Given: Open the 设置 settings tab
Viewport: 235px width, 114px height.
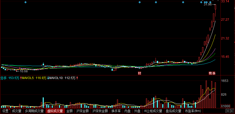Looking at the screenshot, I should (5, 111).
